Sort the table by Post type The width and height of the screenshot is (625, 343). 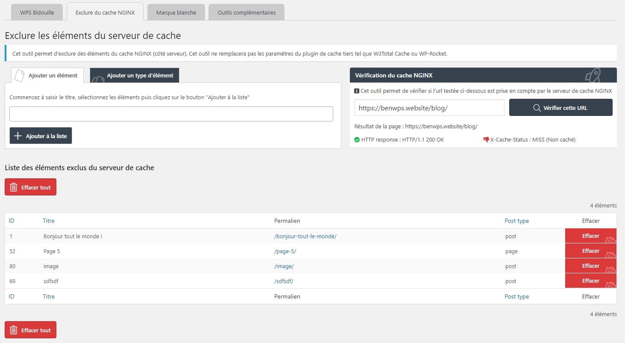[x=516, y=221]
